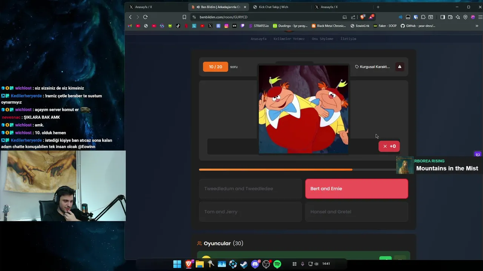Open the Kelimeler Yetmez nav link
483x271 pixels.
tap(289, 39)
